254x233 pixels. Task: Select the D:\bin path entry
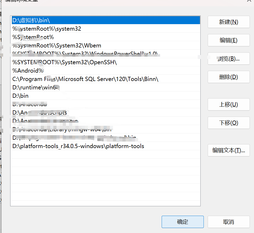tap(78, 96)
